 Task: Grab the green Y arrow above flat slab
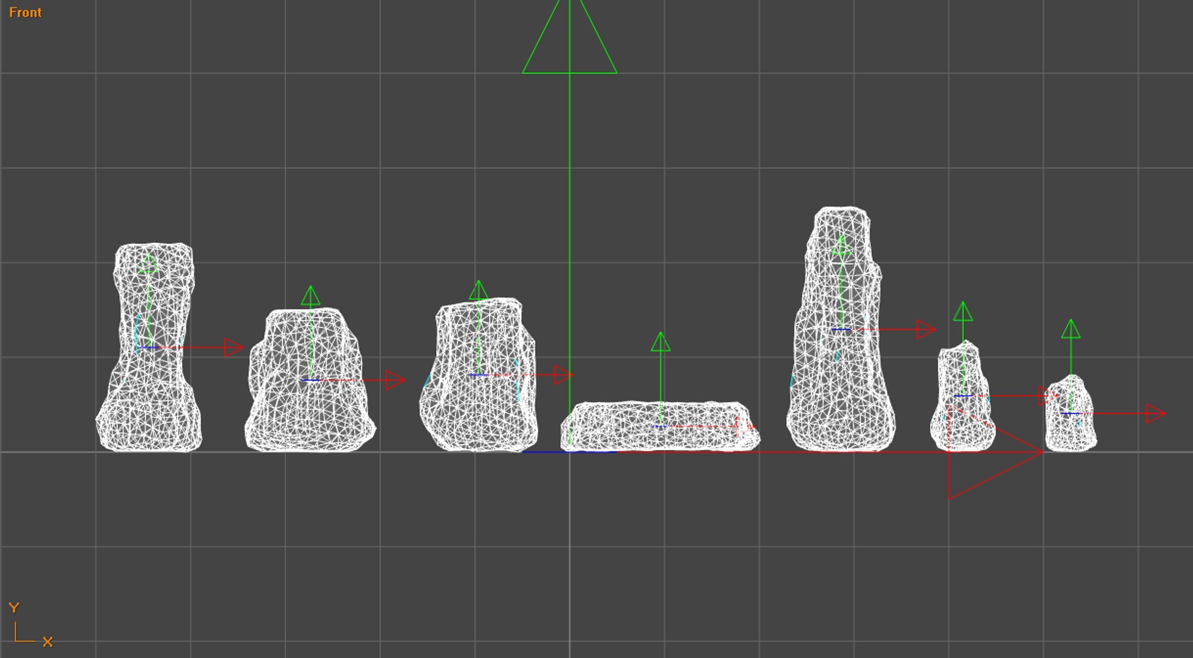660,342
